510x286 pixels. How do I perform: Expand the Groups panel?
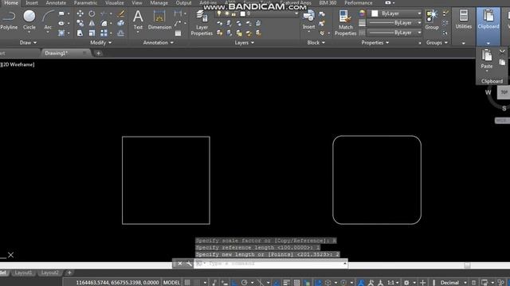tap(437, 42)
